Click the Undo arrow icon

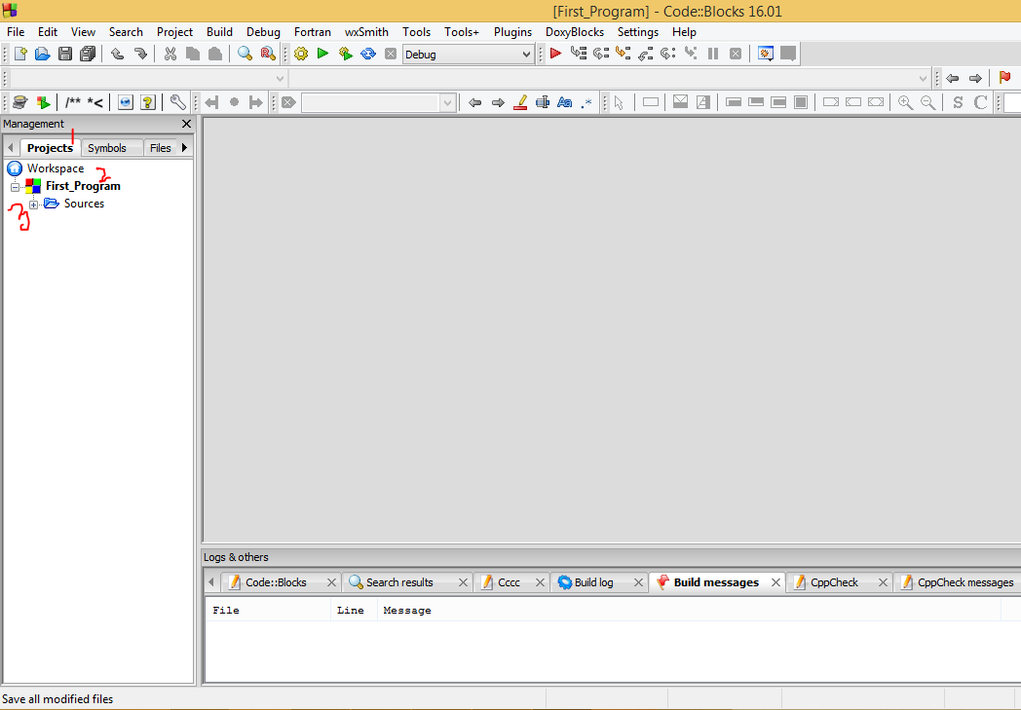pyautogui.click(x=118, y=55)
